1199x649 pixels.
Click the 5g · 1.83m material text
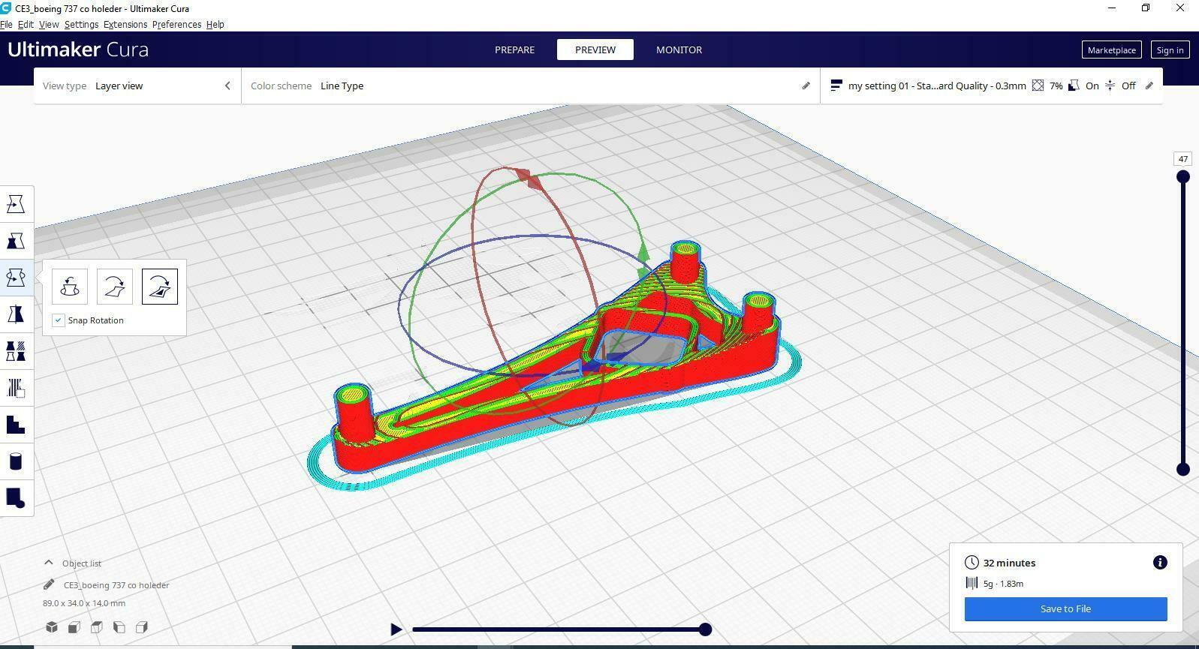1003,584
